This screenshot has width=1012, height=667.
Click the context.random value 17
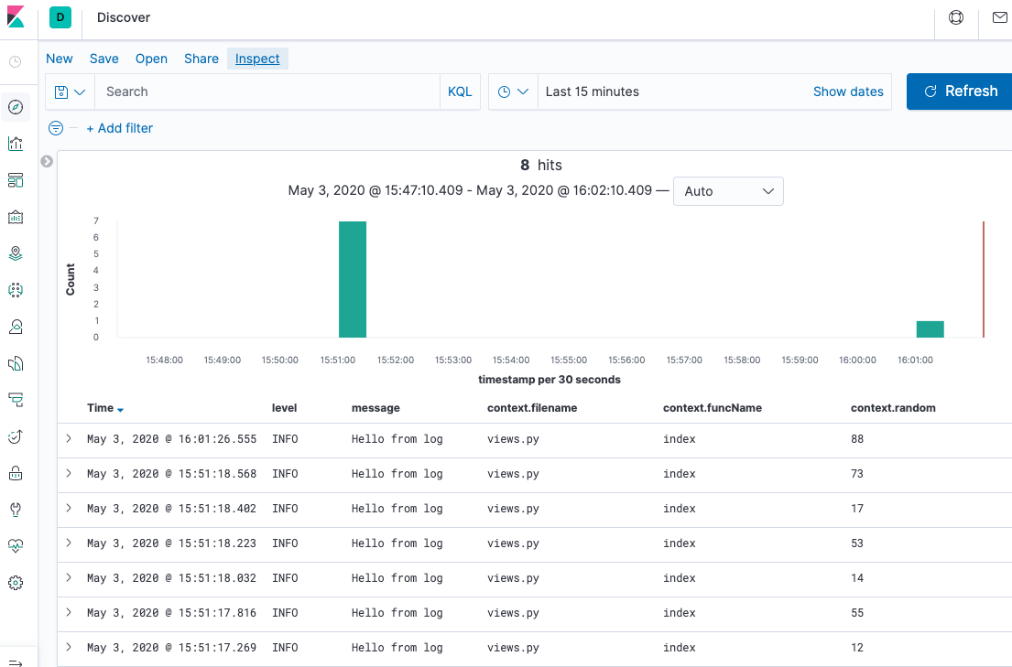point(857,509)
